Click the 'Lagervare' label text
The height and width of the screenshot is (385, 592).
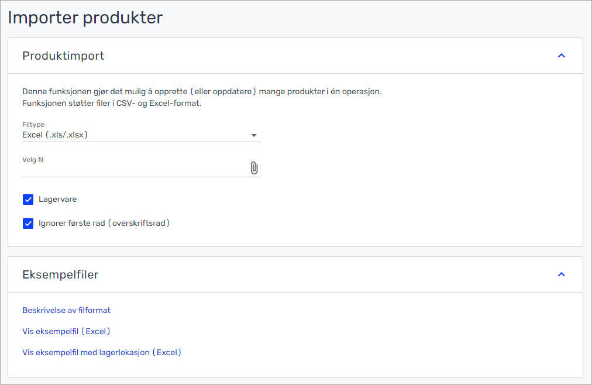[x=58, y=200]
